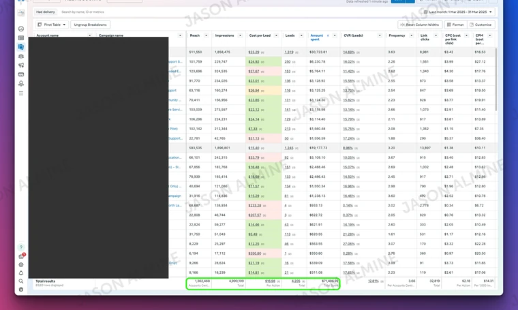
Task: Select the highlighted Ads reporting sidebar icon
Action: (x=21, y=47)
